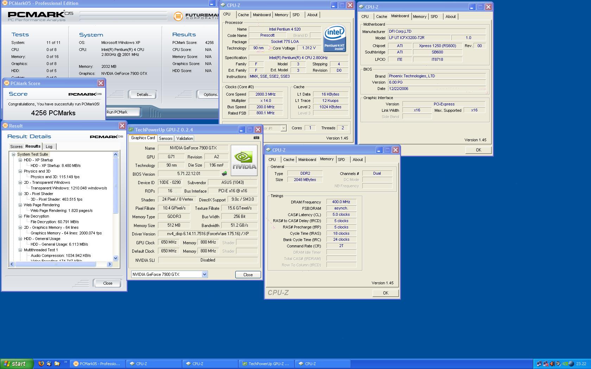Open the volume speaker tray icon
This screenshot has height=369, width=591.
[552, 364]
